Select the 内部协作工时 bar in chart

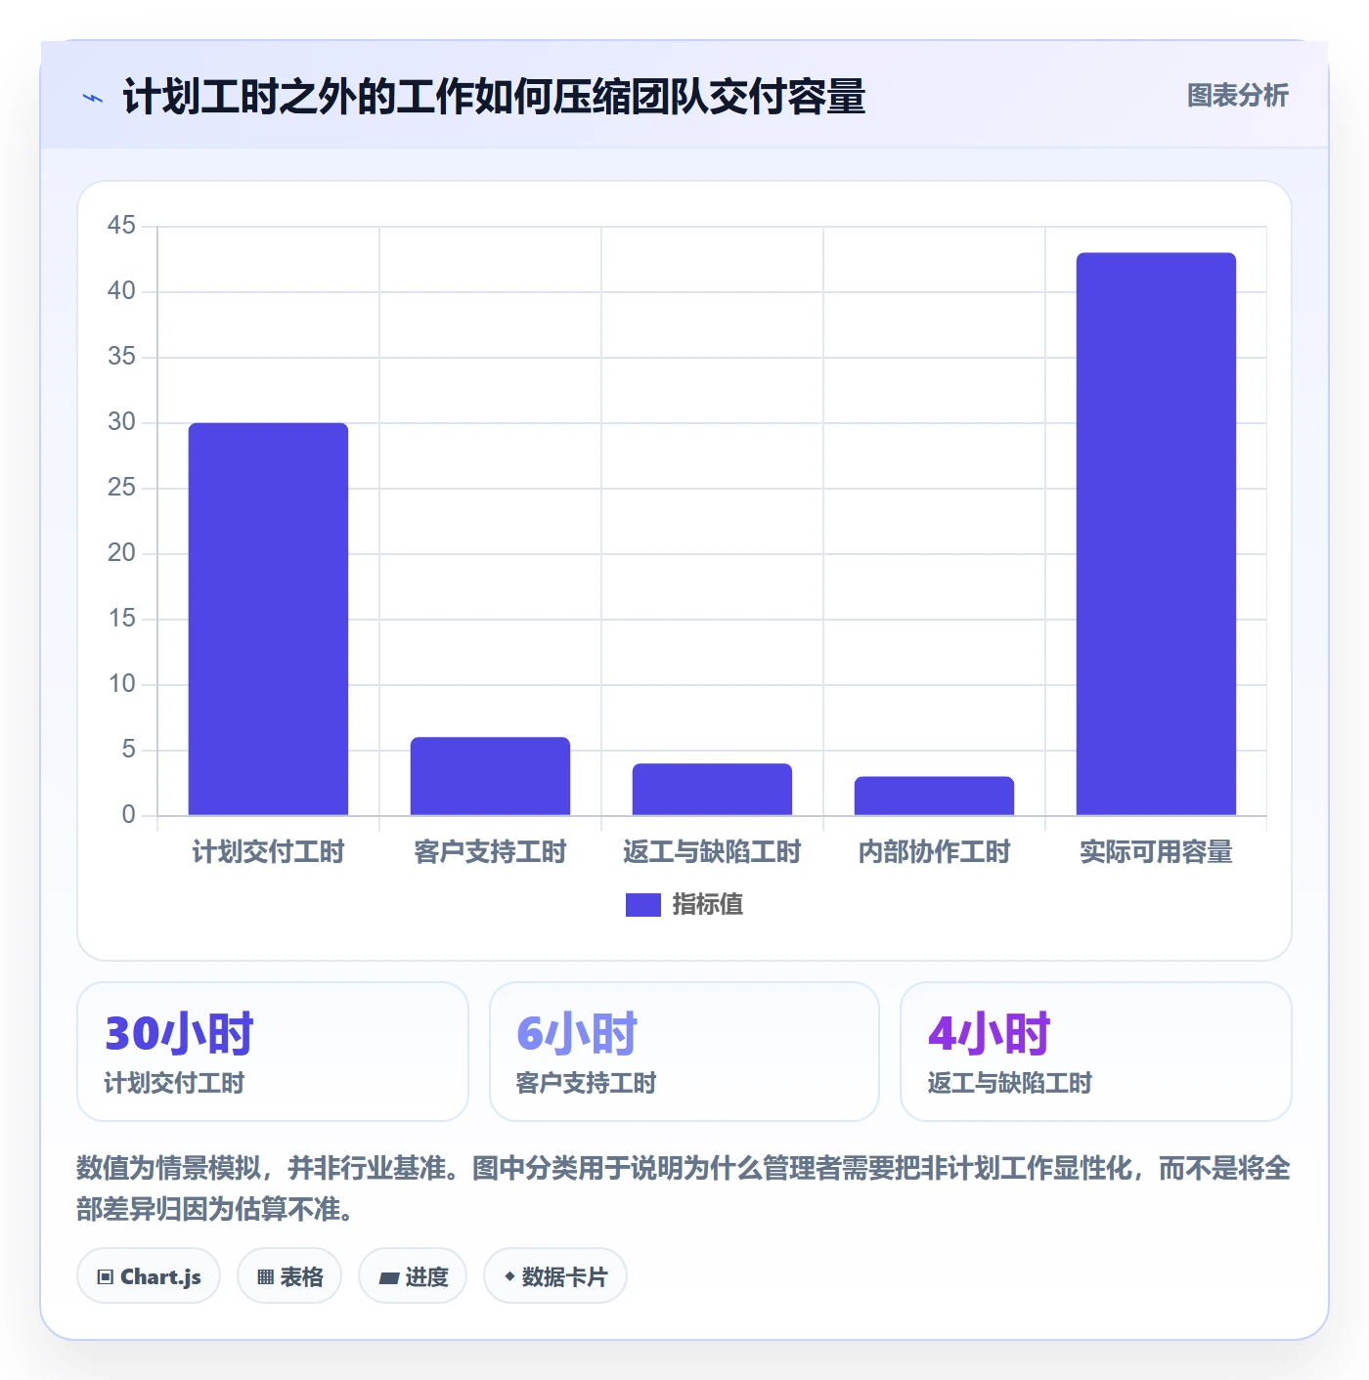pyautogui.click(x=934, y=796)
